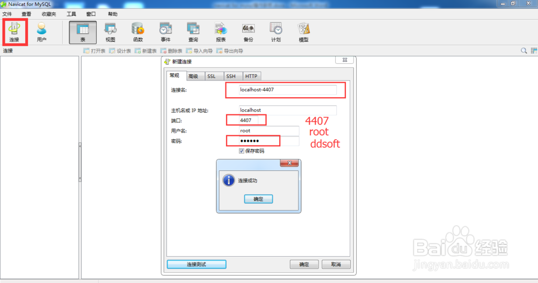The width and height of the screenshot is (538, 283).
Task: Click 设计表 (Design Table) in sub-toolbar
Action: click(120, 50)
